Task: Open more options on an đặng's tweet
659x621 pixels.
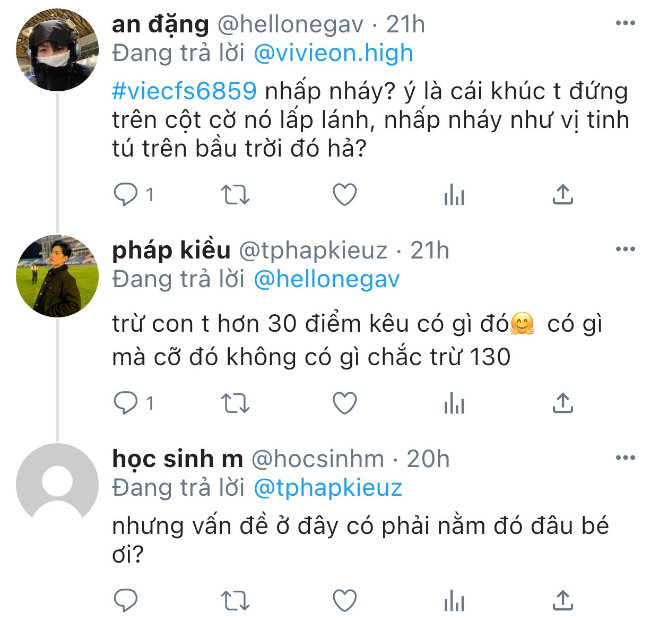Action: click(x=625, y=23)
